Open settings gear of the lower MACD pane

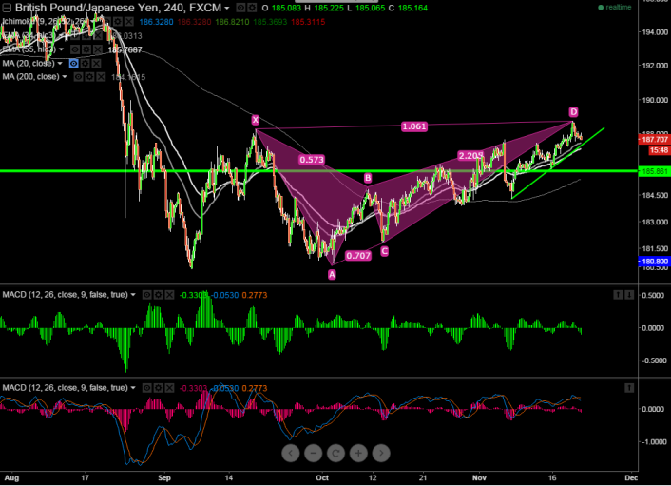coord(158,388)
